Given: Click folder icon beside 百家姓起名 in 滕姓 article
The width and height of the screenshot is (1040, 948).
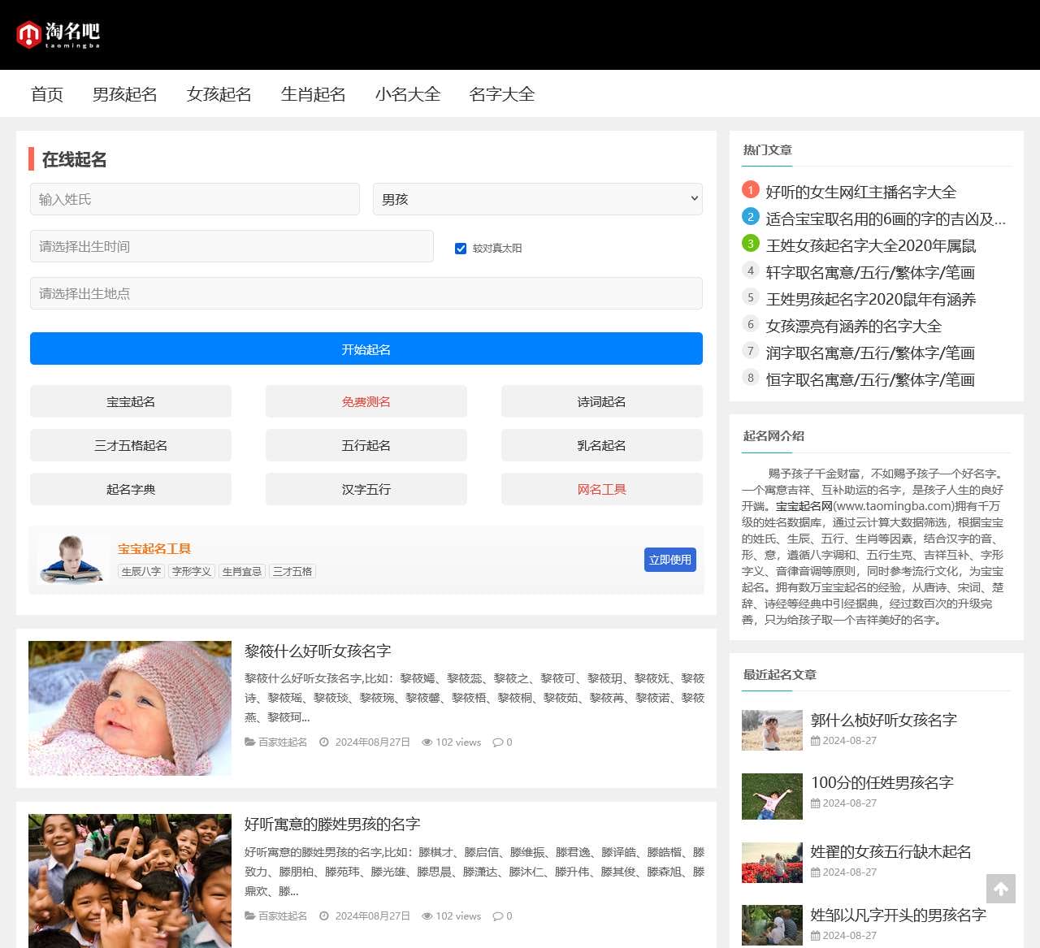Looking at the screenshot, I should tap(249, 916).
